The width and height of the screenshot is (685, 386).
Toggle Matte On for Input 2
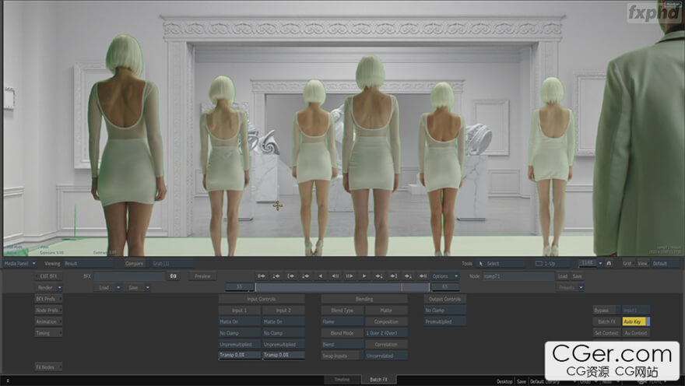click(x=283, y=321)
